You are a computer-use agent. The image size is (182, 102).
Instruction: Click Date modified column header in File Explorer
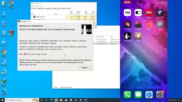click(x=100, y=37)
